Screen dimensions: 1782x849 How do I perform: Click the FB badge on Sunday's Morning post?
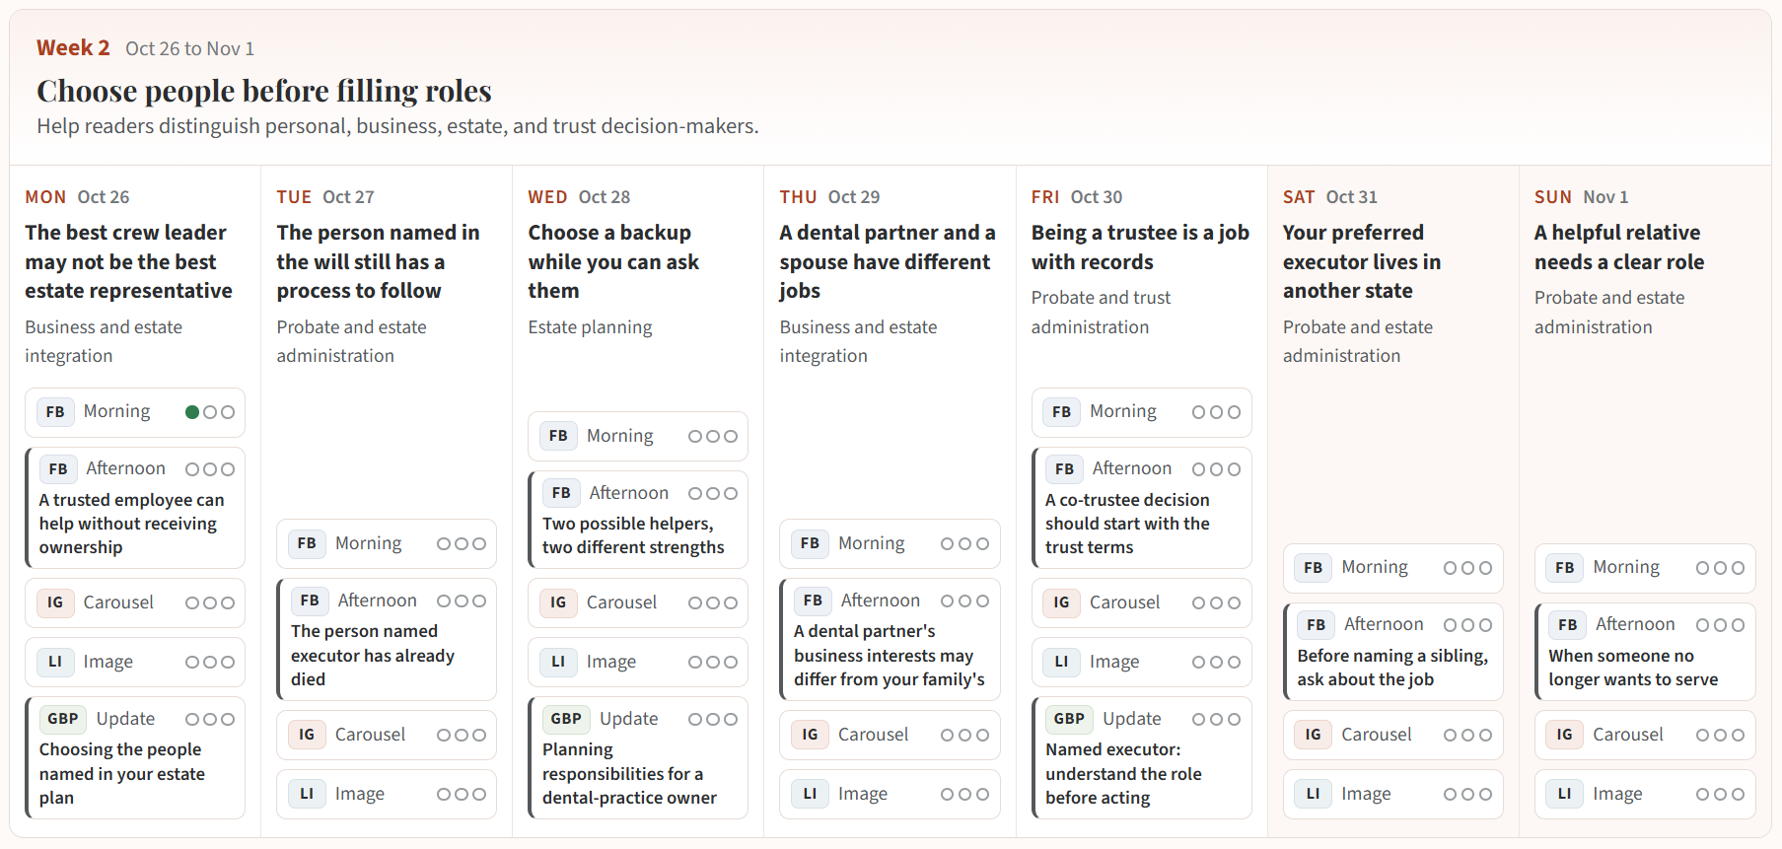[1564, 568]
